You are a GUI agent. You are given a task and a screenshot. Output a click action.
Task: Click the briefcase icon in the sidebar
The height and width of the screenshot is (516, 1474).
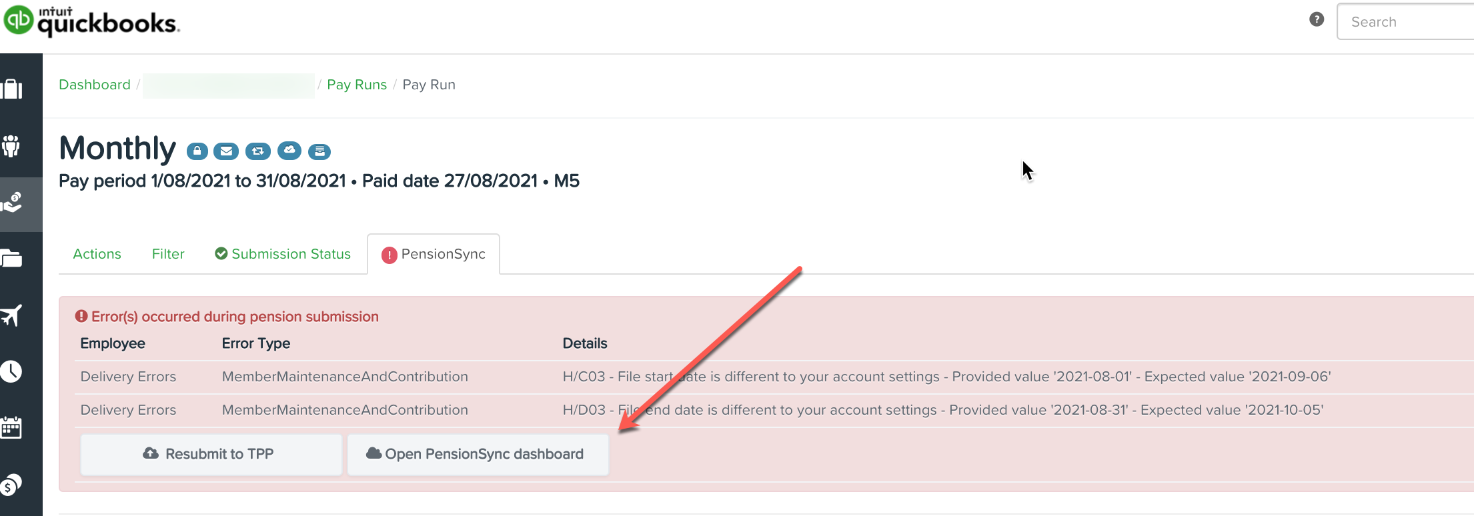coord(12,89)
